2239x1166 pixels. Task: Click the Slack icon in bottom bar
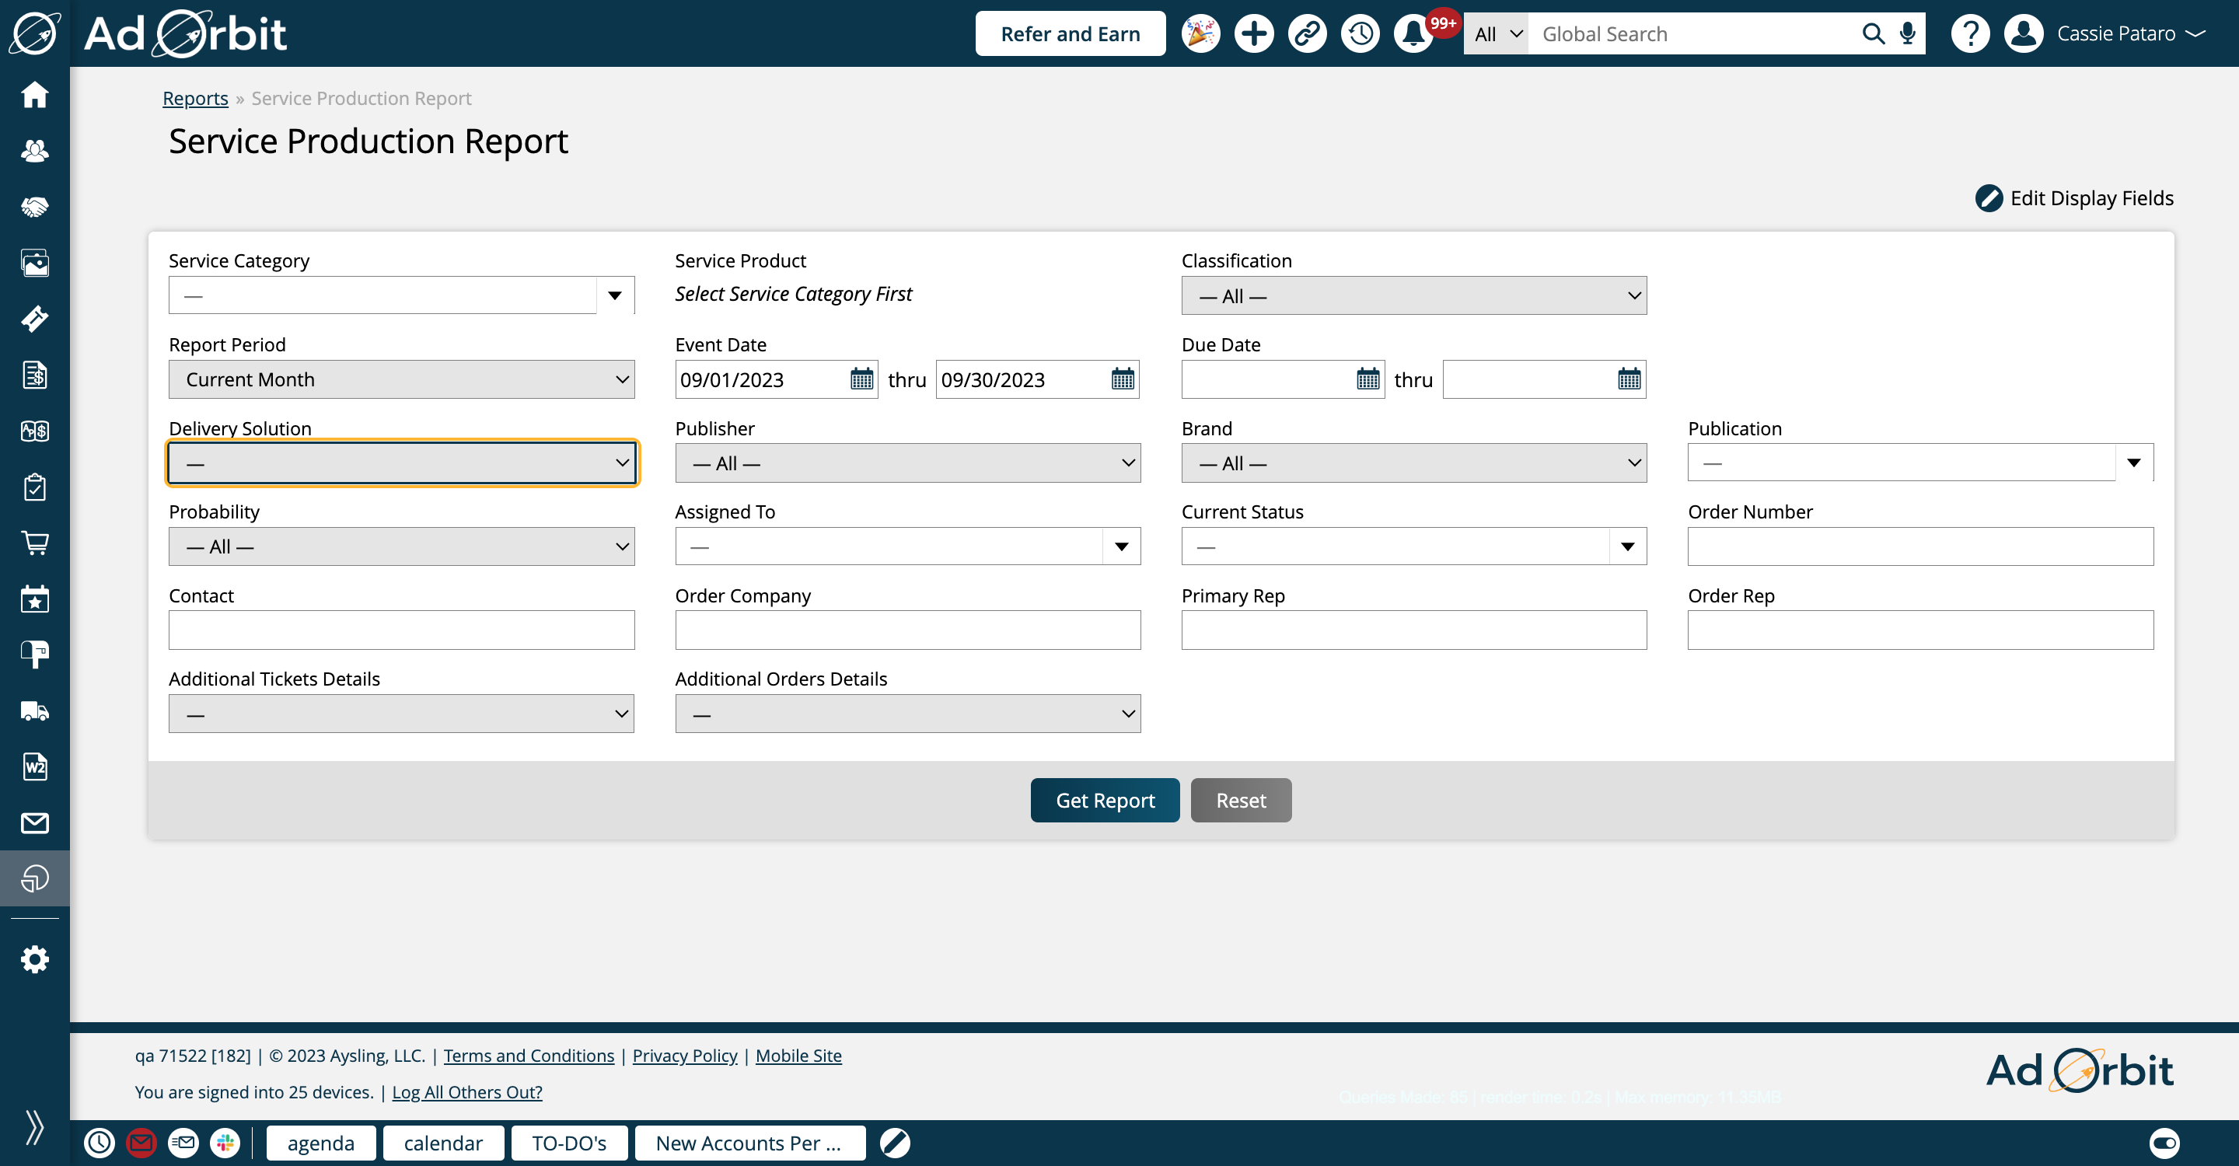pyautogui.click(x=225, y=1143)
